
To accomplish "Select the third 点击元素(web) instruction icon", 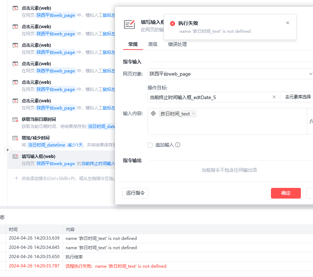I will pyautogui.click(x=15, y=45).
